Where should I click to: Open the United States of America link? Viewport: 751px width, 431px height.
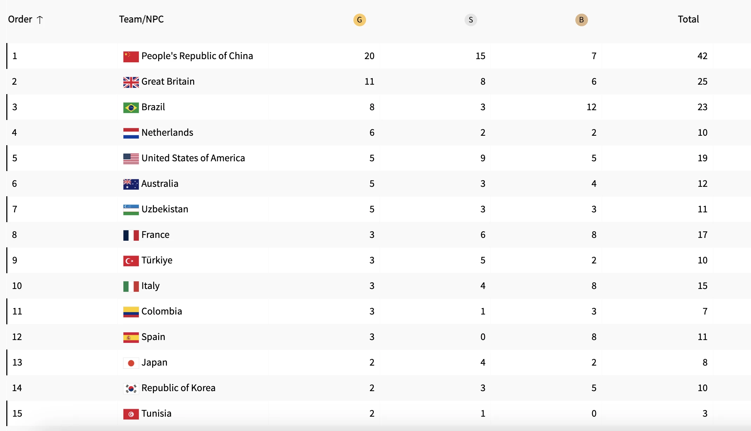[193, 158]
